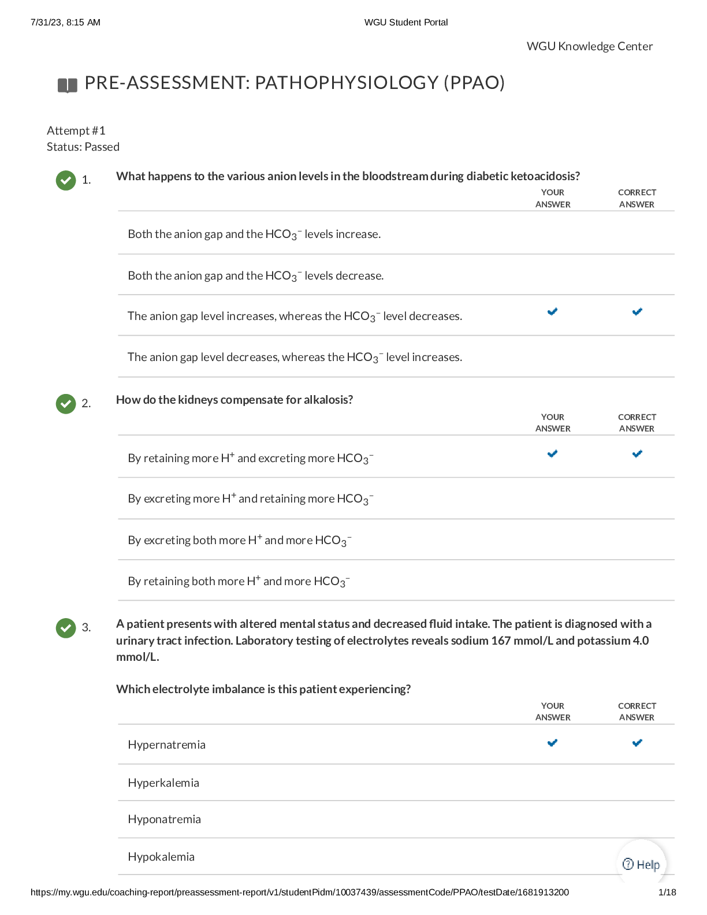Select the Hyponatremia answer option
This screenshot has width=707, height=915.
[x=165, y=819]
